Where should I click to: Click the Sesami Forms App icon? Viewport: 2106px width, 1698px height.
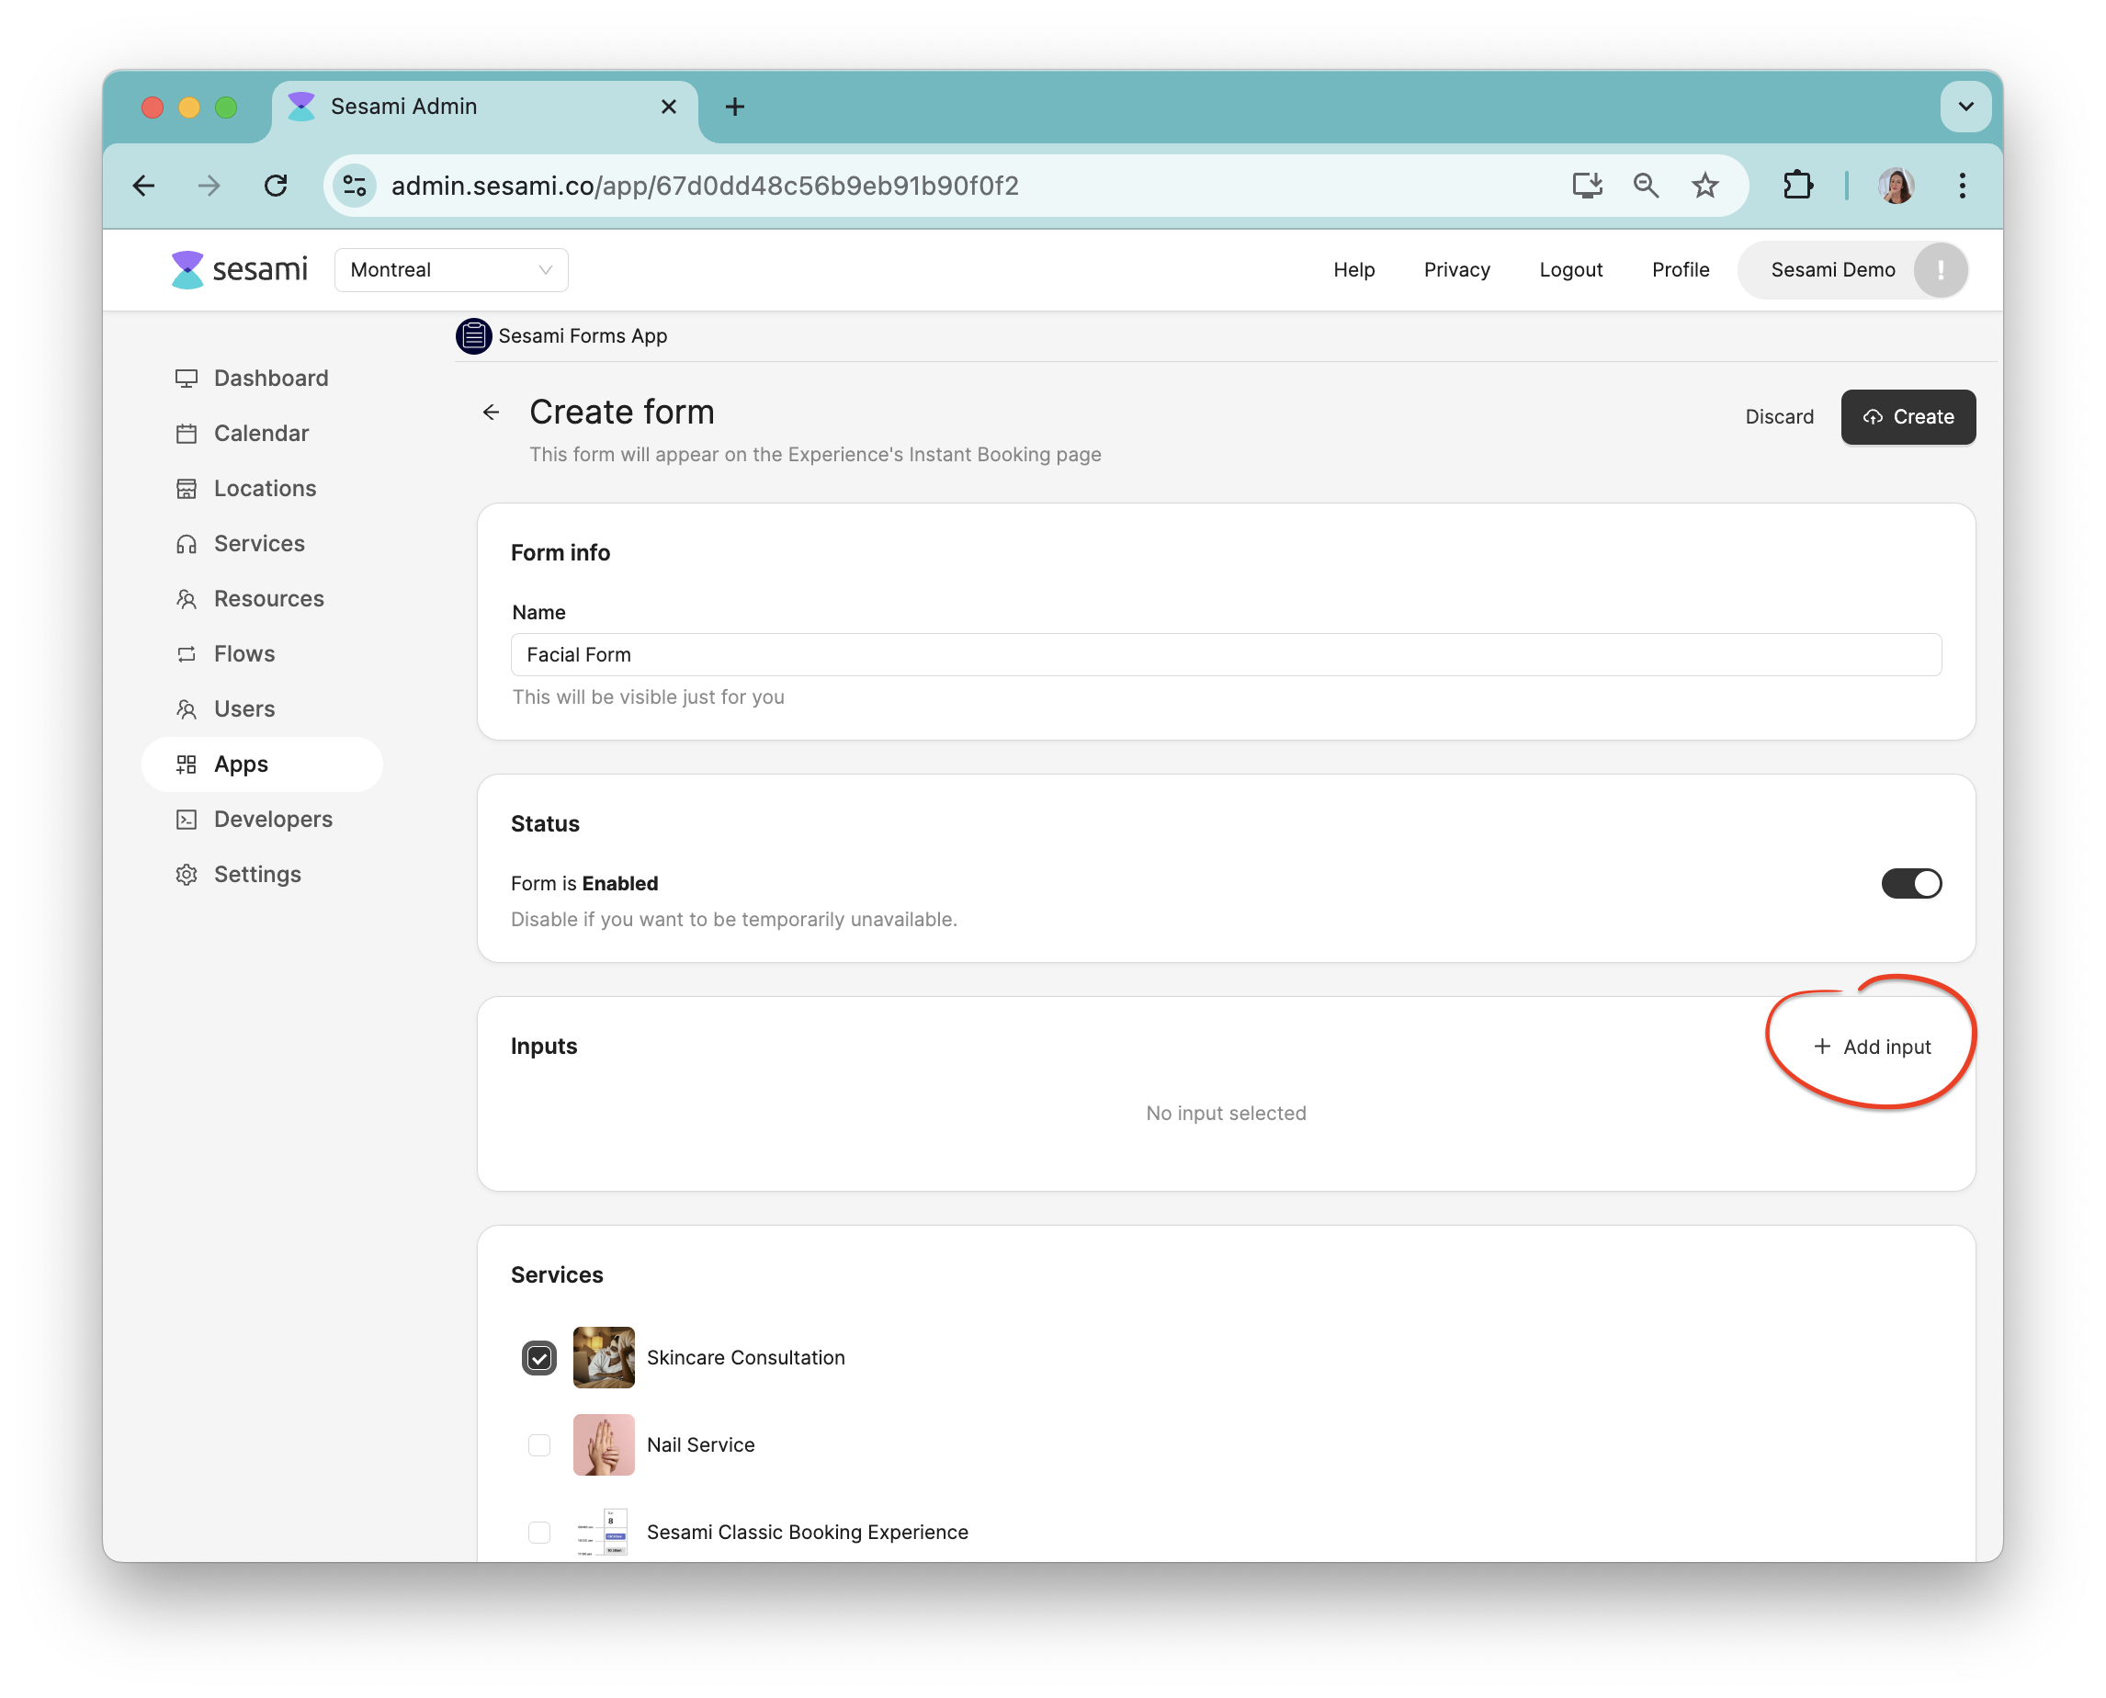[473, 336]
